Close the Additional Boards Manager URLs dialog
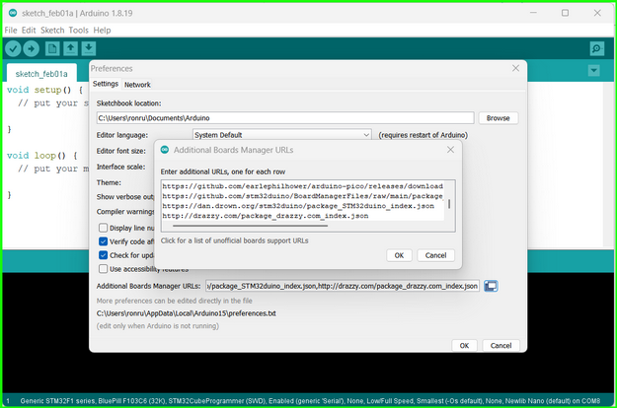Screen dimensions: 617x408 (450, 150)
